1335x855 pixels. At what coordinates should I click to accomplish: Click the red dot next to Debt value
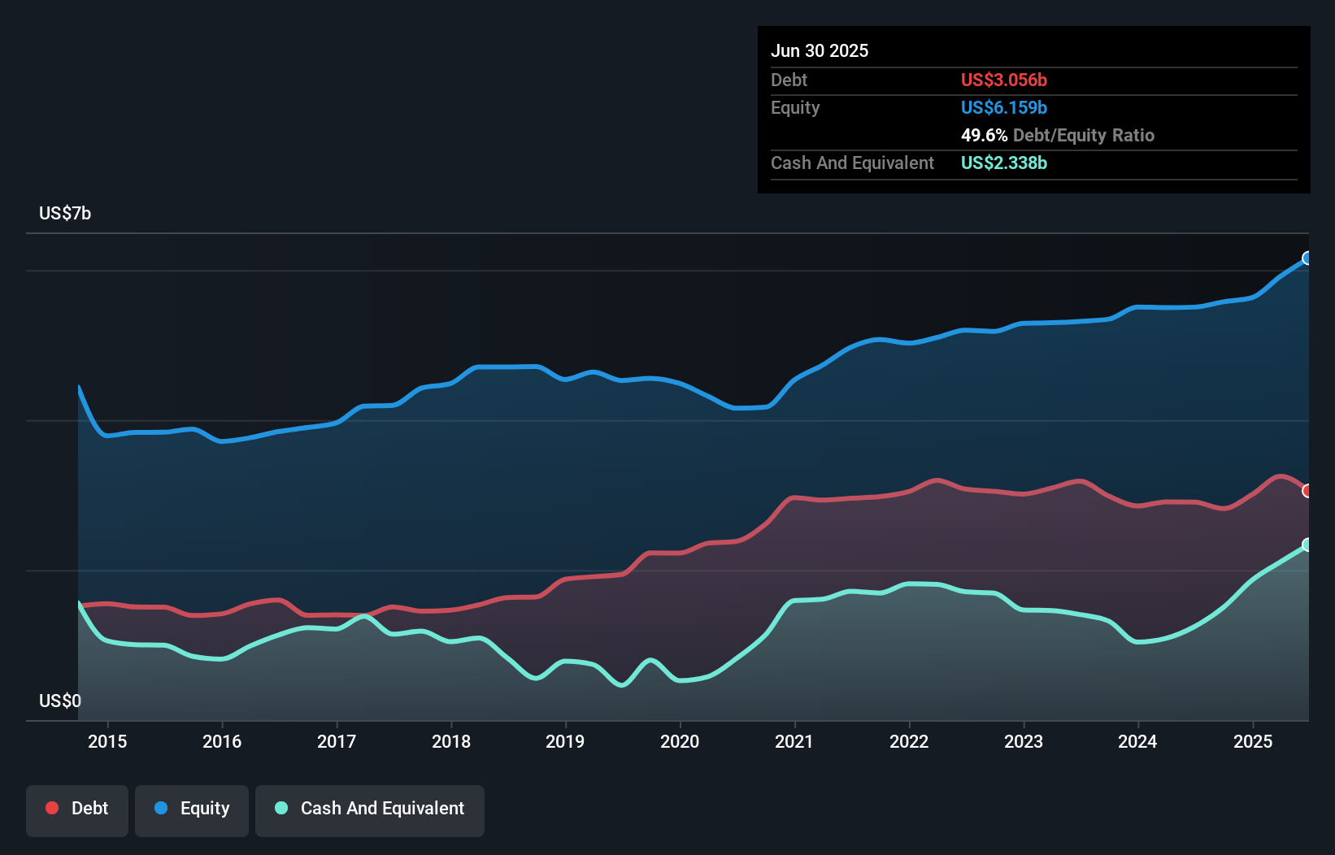click(x=50, y=808)
